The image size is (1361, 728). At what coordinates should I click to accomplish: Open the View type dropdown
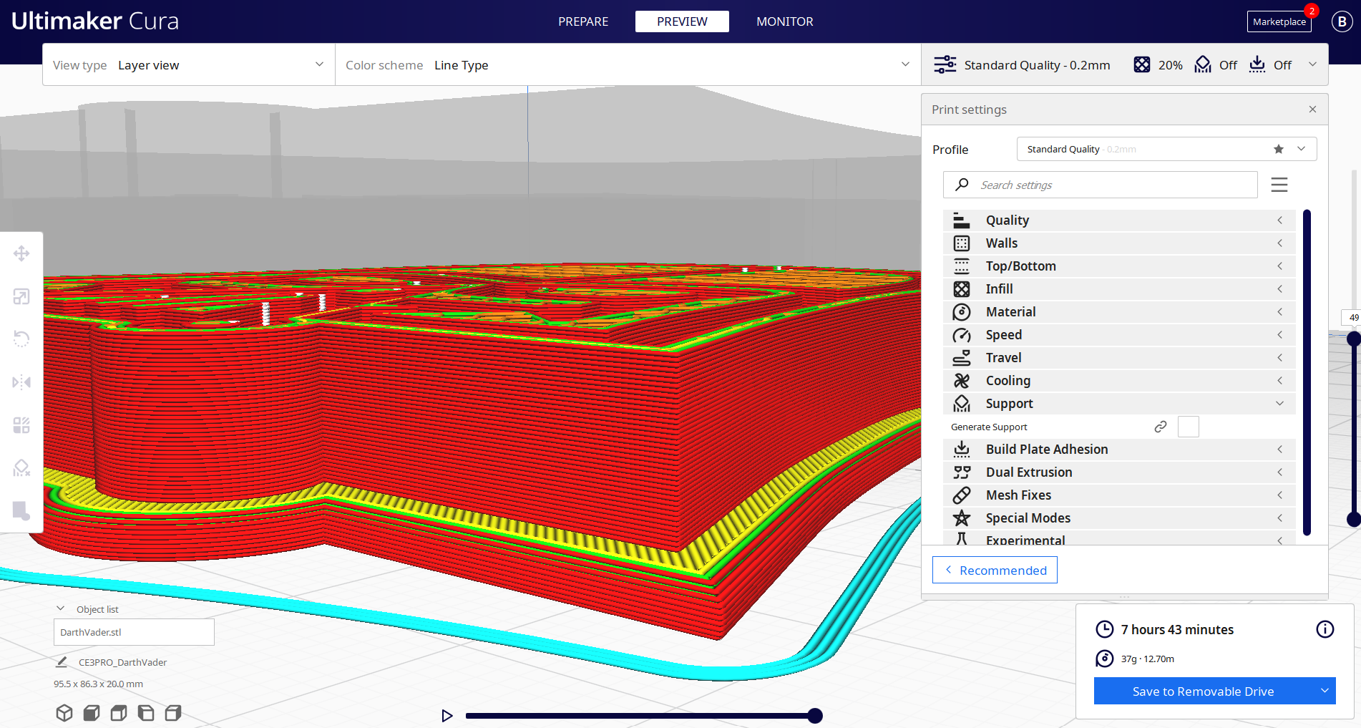189,64
